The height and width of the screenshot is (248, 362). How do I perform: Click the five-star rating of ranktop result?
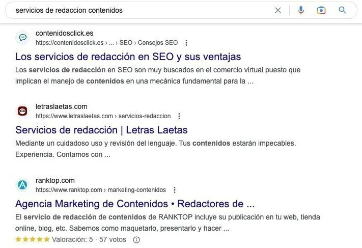[33, 239]
